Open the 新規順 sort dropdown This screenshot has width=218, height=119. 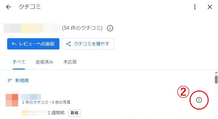coord(18,80)
